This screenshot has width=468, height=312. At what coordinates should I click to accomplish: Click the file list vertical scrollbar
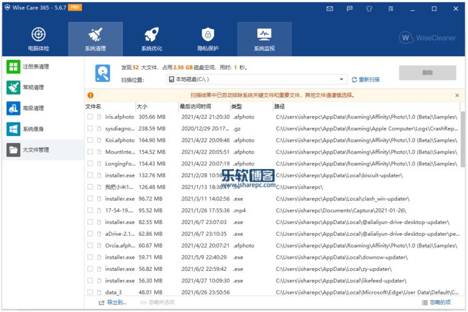click(x=462, y=139)
